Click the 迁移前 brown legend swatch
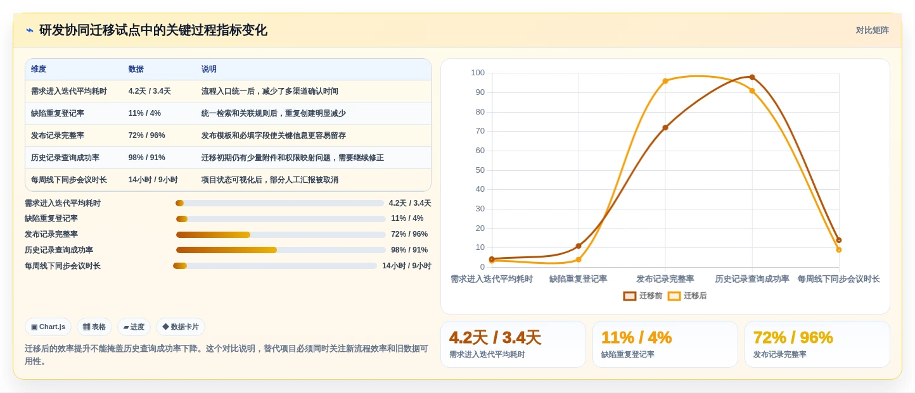 [629, 296]
